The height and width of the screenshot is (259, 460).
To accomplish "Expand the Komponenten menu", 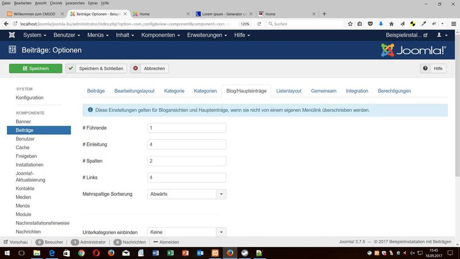I will click(x=160, y=35).
